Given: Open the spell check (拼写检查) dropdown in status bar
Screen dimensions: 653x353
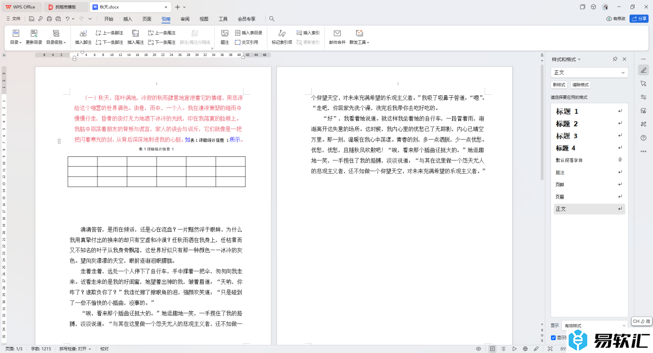Looking at the screenshot, I should (x=75, y=349).
